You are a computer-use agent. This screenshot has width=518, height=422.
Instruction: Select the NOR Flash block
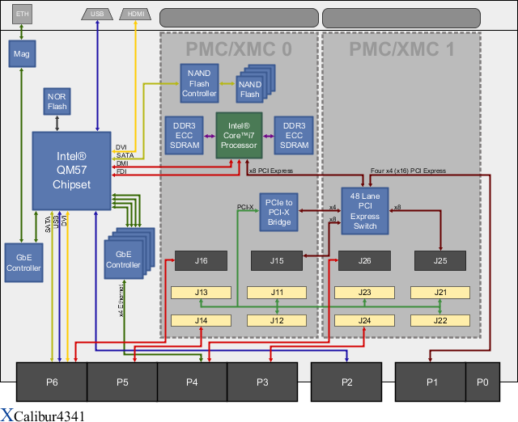coord(57,102)
